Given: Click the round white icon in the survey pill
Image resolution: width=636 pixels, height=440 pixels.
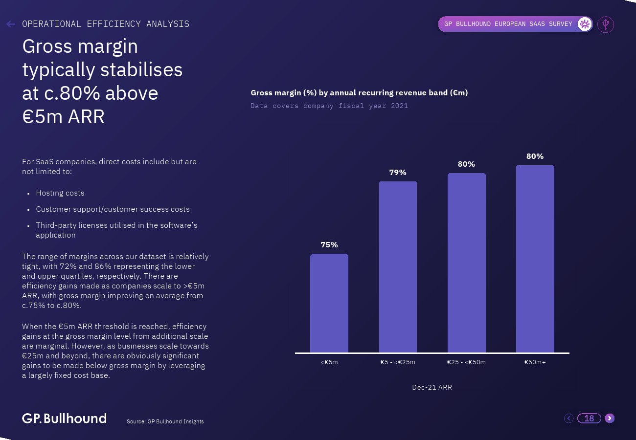Looking at the screenshot, I should [x=585, y=24].
